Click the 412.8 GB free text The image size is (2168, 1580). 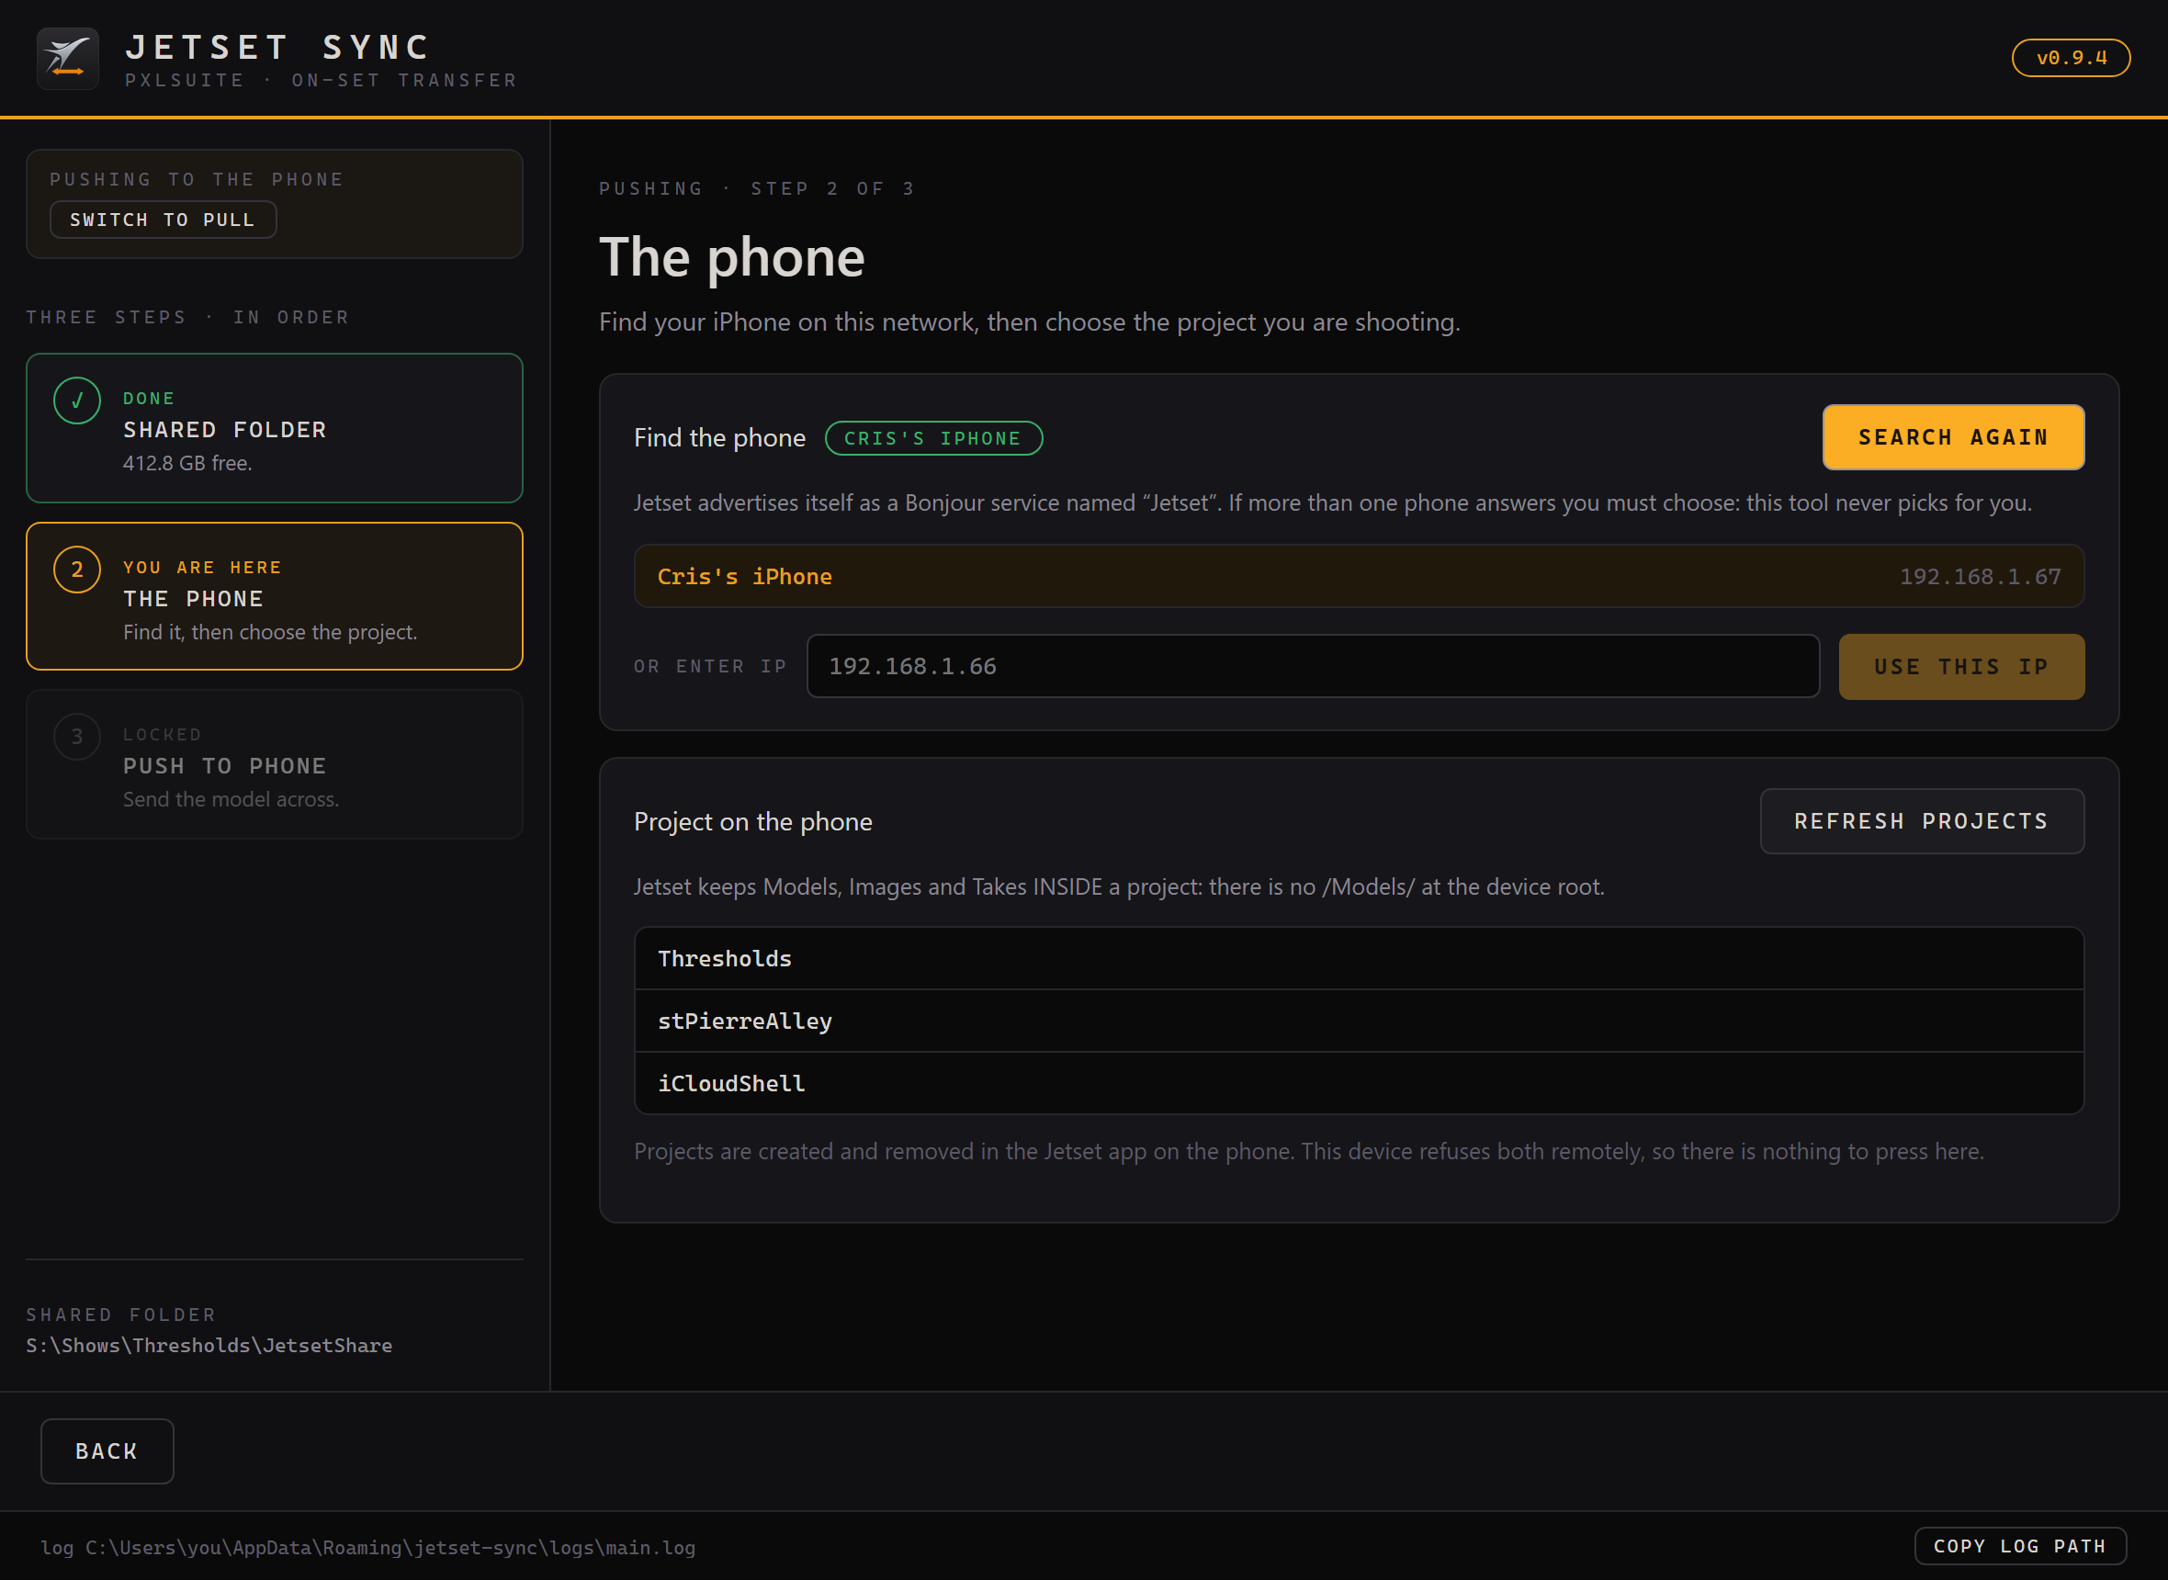(187, 463)
